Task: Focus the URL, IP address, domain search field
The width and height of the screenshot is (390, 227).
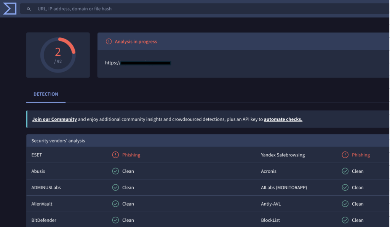Action: click(205, 9)
